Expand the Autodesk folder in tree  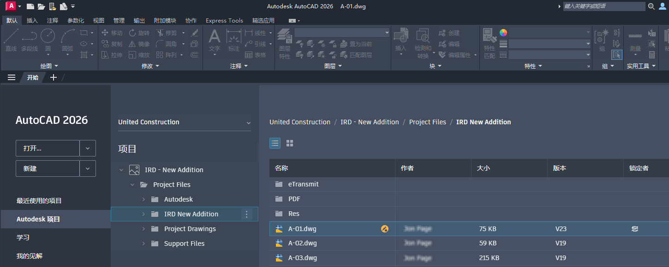click(x=143, y=199)
